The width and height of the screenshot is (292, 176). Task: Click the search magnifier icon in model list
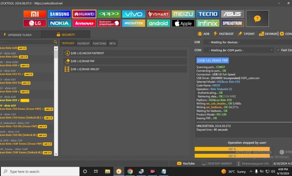[55, 42]
